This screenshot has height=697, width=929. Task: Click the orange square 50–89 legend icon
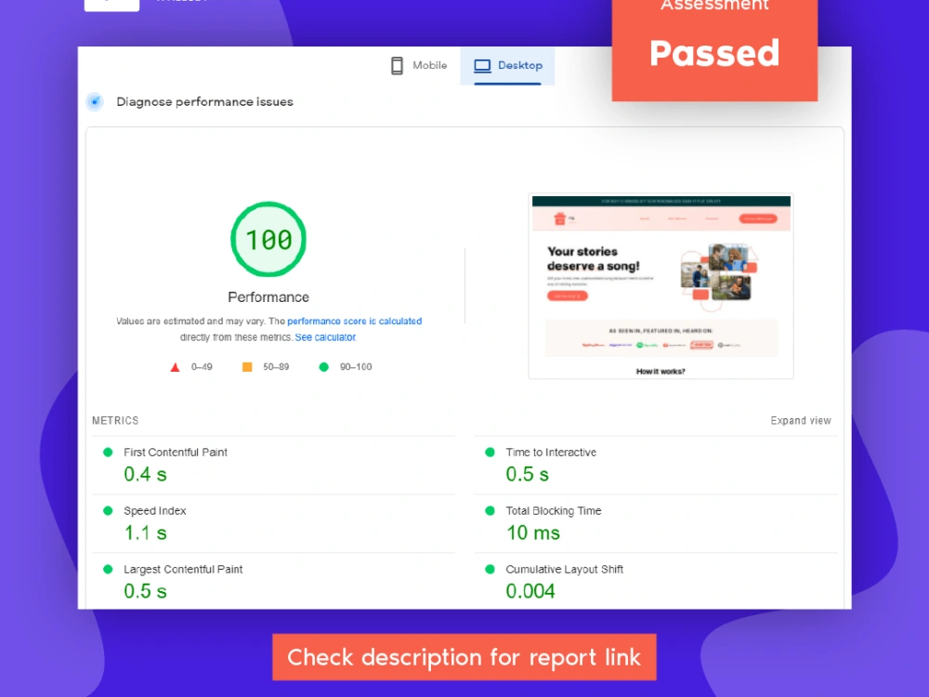click(x=247, y=367)
